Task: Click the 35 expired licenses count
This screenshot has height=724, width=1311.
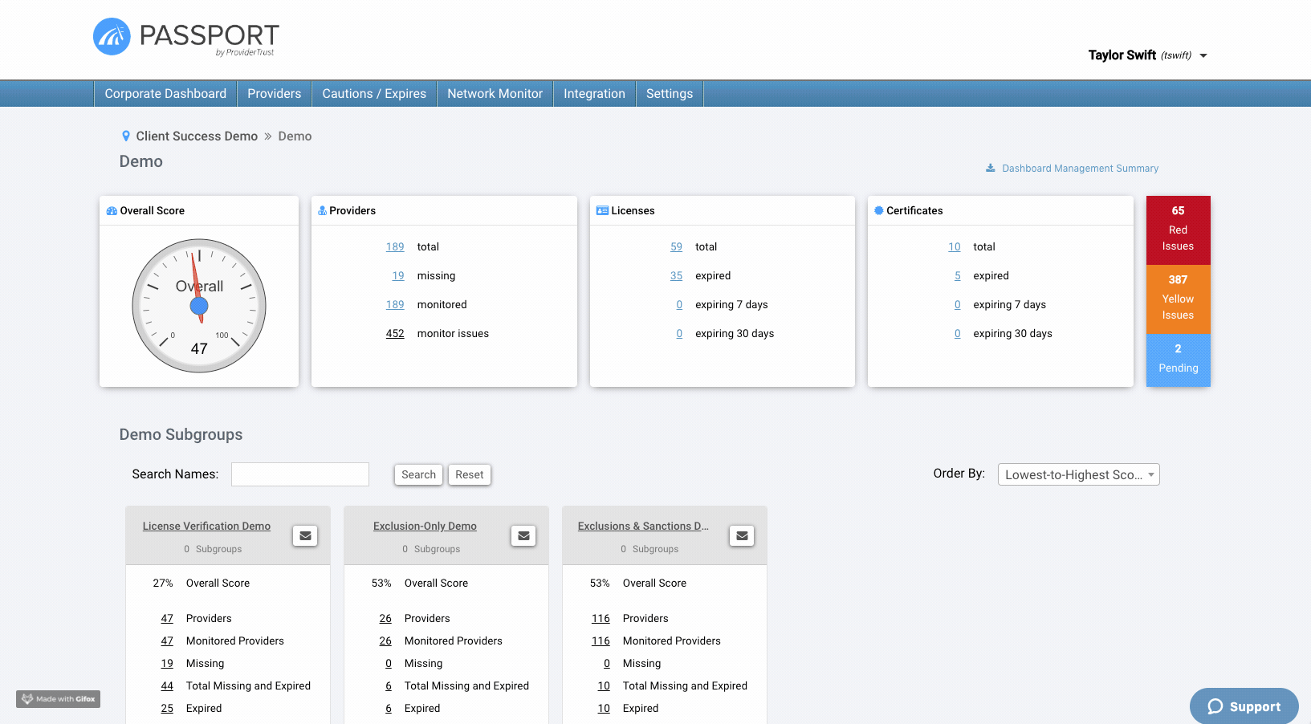Action: point(677,276)
